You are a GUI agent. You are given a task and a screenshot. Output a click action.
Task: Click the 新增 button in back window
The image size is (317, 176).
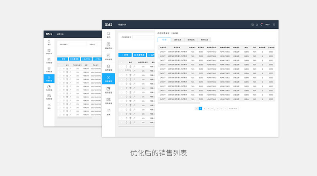63,59
